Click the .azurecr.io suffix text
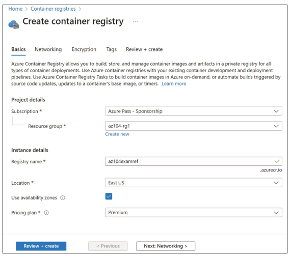 click(x=271, y=170)
